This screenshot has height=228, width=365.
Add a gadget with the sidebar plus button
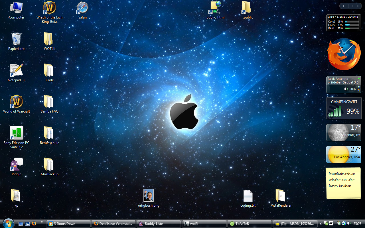344,6
